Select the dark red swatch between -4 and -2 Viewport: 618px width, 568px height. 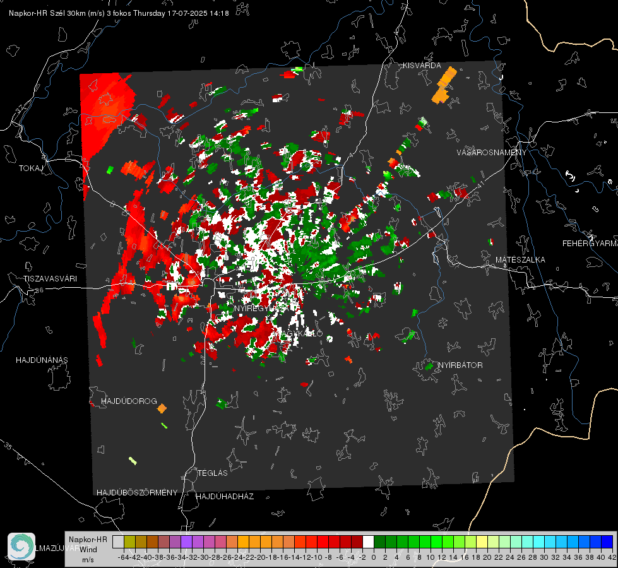coord(357,541)
